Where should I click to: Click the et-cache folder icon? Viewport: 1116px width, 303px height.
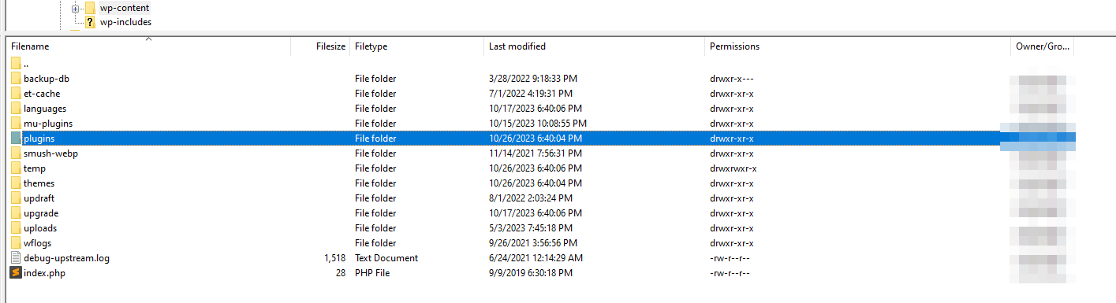(16, 94)
